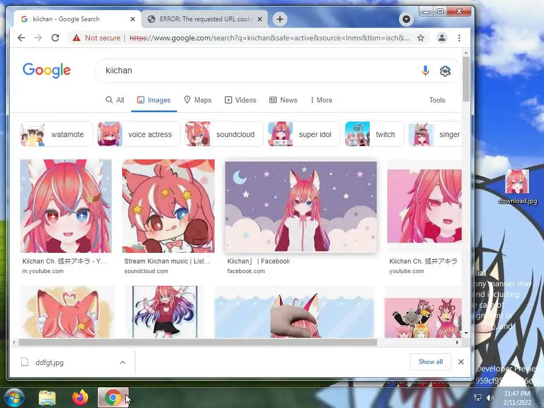Click the network tray icon

pos(478,397)
